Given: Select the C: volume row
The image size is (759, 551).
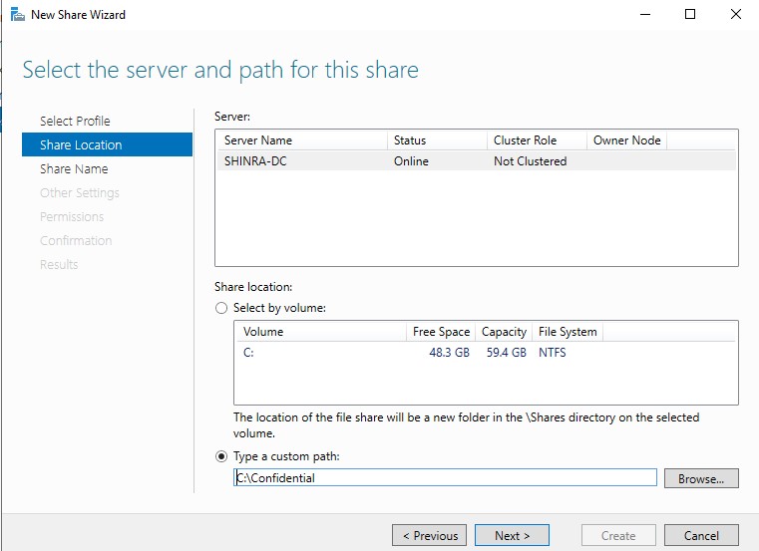Looking at the screenshot, I should (485, 353).
